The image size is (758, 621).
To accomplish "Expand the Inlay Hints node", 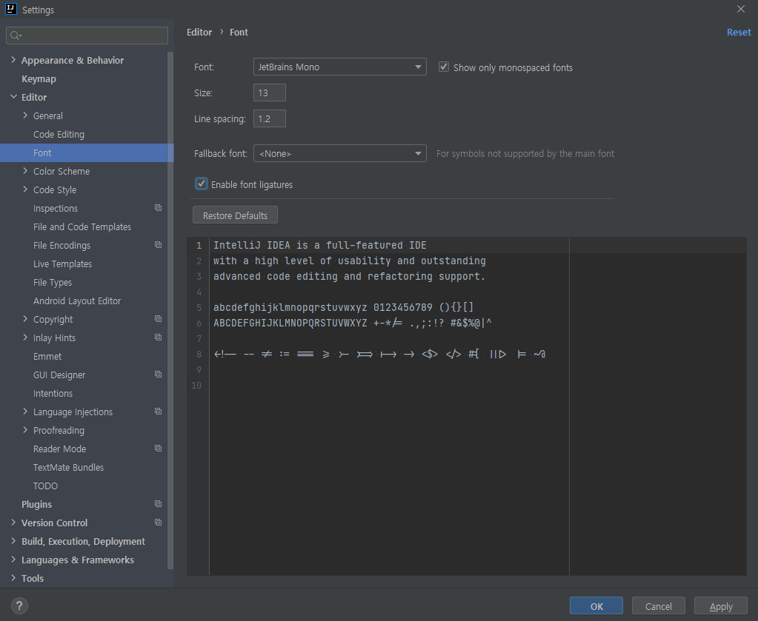I will [x=25, y=338].
